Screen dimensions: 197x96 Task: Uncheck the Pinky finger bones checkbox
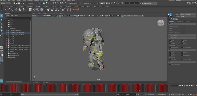click(182, 42)
